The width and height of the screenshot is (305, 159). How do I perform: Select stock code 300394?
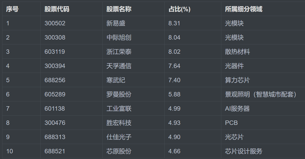[x=55, y=66]
